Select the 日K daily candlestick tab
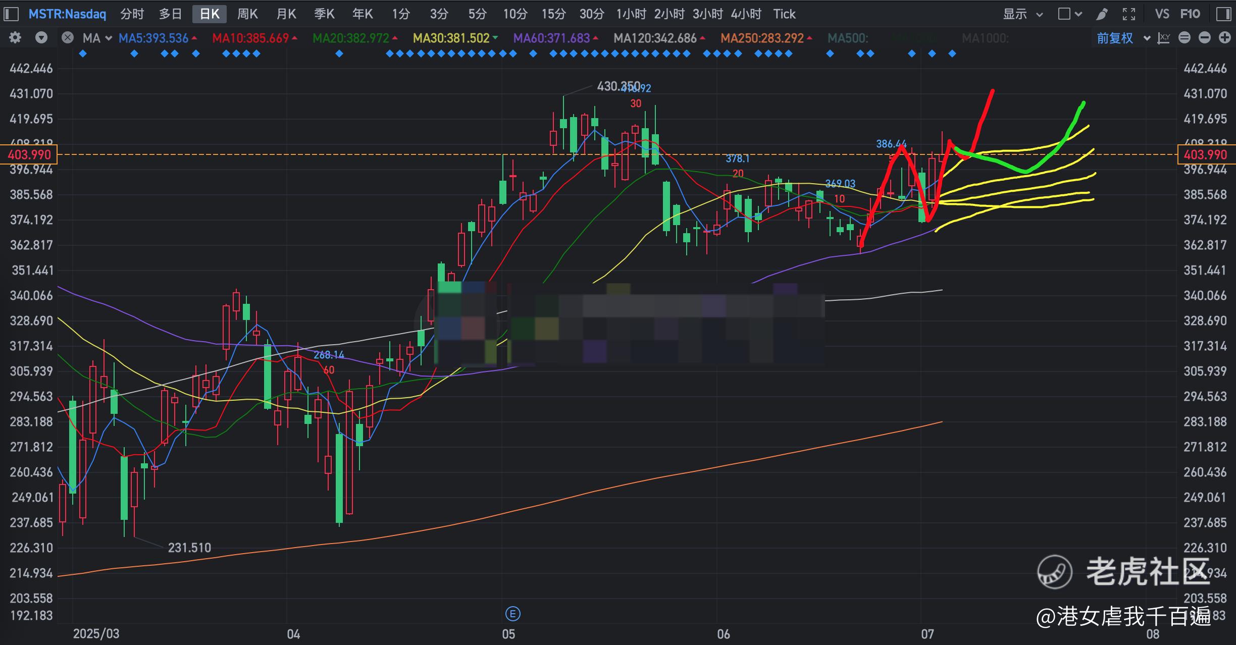Viewport: 1236px width, 645px height. (210, 14)
